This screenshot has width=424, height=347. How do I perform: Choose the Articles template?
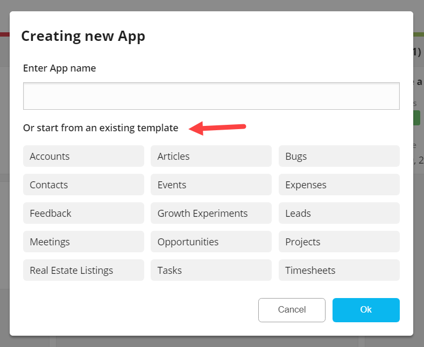coord(211,157)
